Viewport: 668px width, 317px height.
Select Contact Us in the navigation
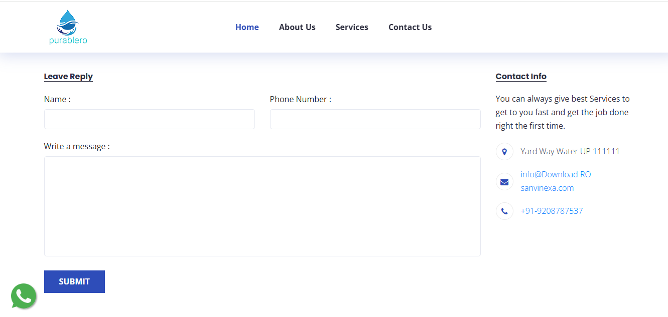410,27
